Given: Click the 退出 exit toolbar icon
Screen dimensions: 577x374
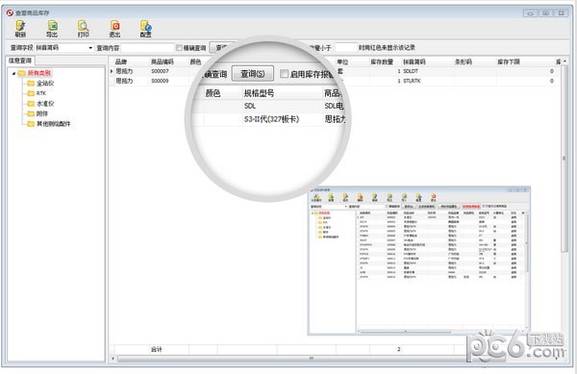Looking at the screenshot, I should [x=114, y=29].
